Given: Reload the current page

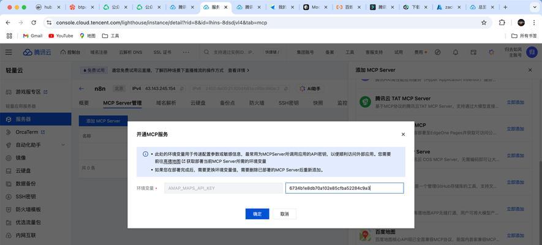Looking at the screenshot, I should coord(34,23).
